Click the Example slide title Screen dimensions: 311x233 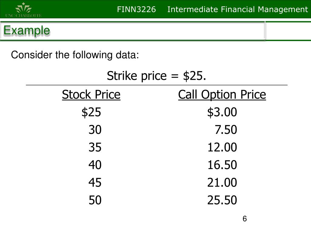(27, 31)
